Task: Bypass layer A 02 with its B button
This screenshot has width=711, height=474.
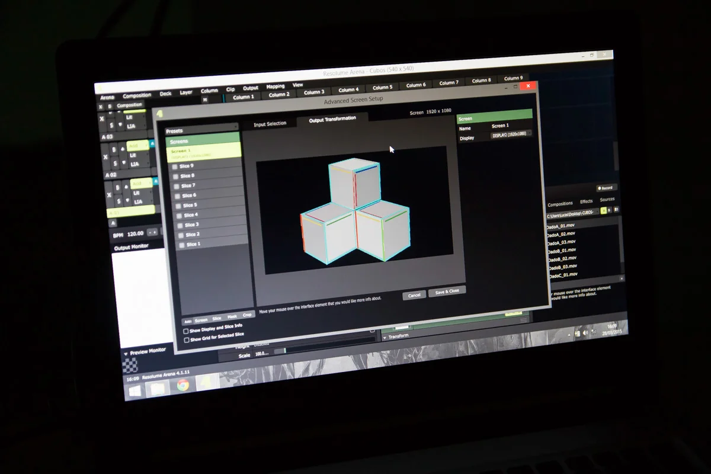Action: point(114,149)
